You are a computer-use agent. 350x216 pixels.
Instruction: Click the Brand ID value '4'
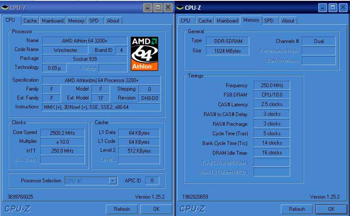(x=121, y=50)
